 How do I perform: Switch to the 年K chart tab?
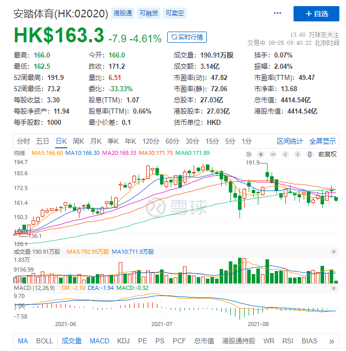coord(130,141)
